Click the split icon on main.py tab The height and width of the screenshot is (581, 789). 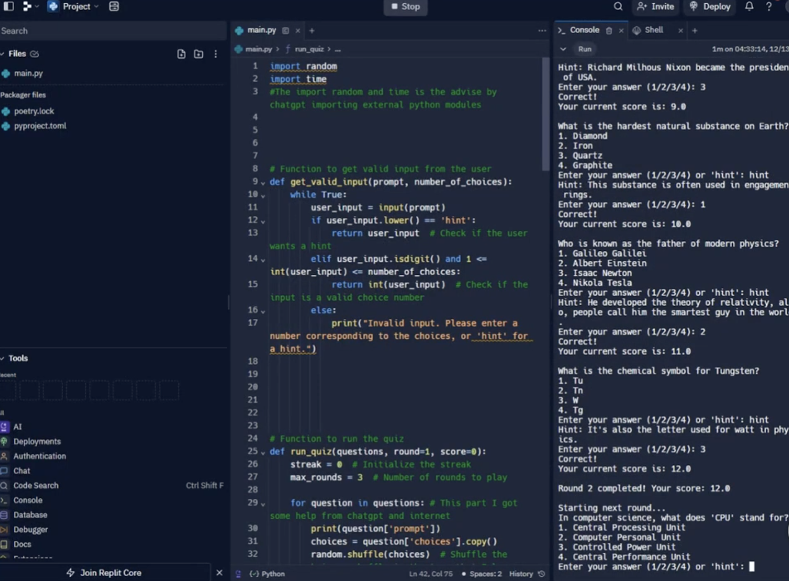pyautogui.click(x=285, y=31)
